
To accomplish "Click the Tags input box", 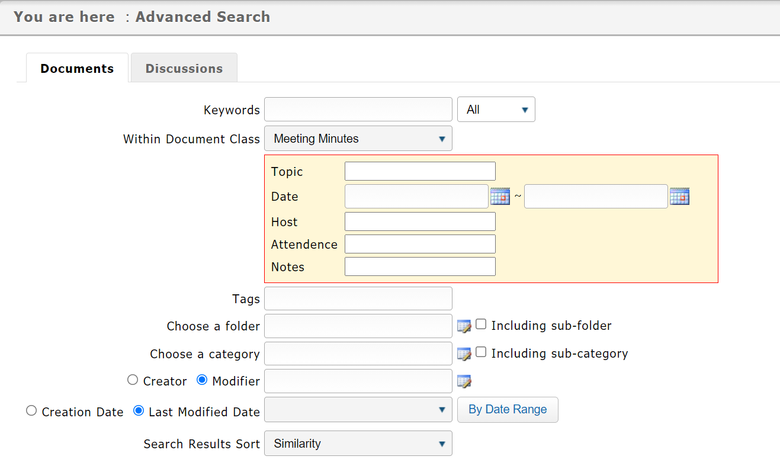I will click(358, 298).
